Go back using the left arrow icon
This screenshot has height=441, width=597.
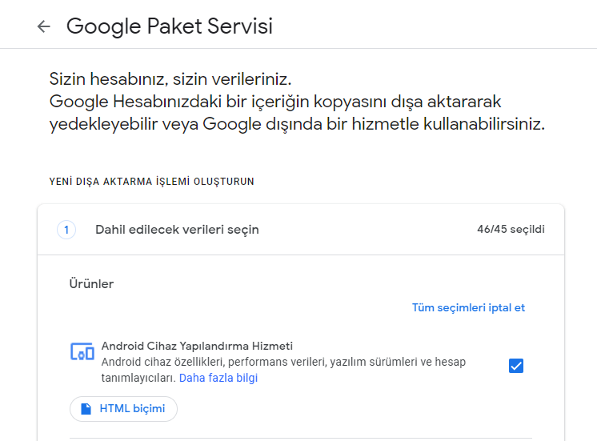43,26
